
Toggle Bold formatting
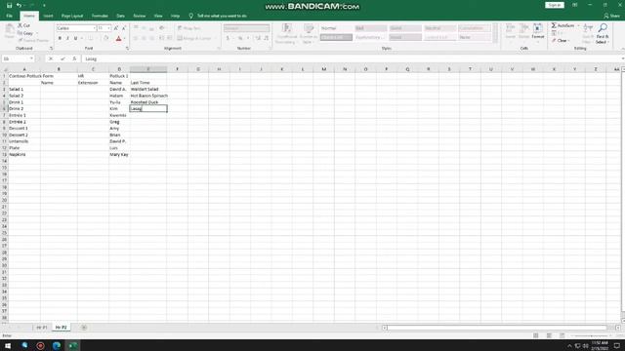point(60,39)
